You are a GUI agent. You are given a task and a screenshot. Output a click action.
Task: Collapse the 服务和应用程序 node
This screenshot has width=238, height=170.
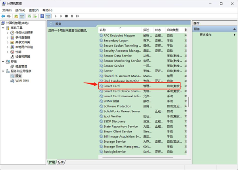pyautogui.click(x=3, y=71)
